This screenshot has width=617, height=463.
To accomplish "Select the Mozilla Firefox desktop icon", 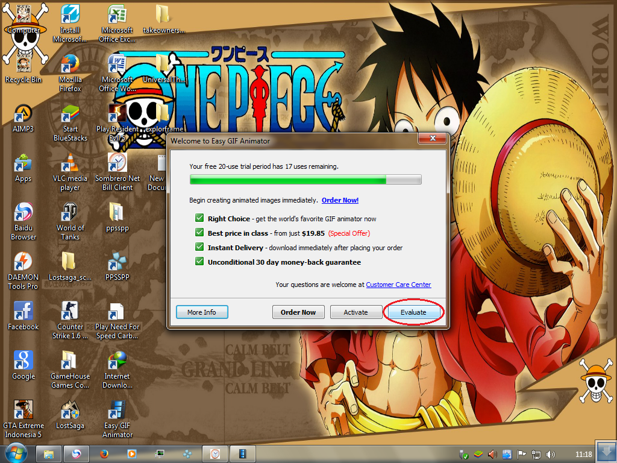I will click(70, 73).
